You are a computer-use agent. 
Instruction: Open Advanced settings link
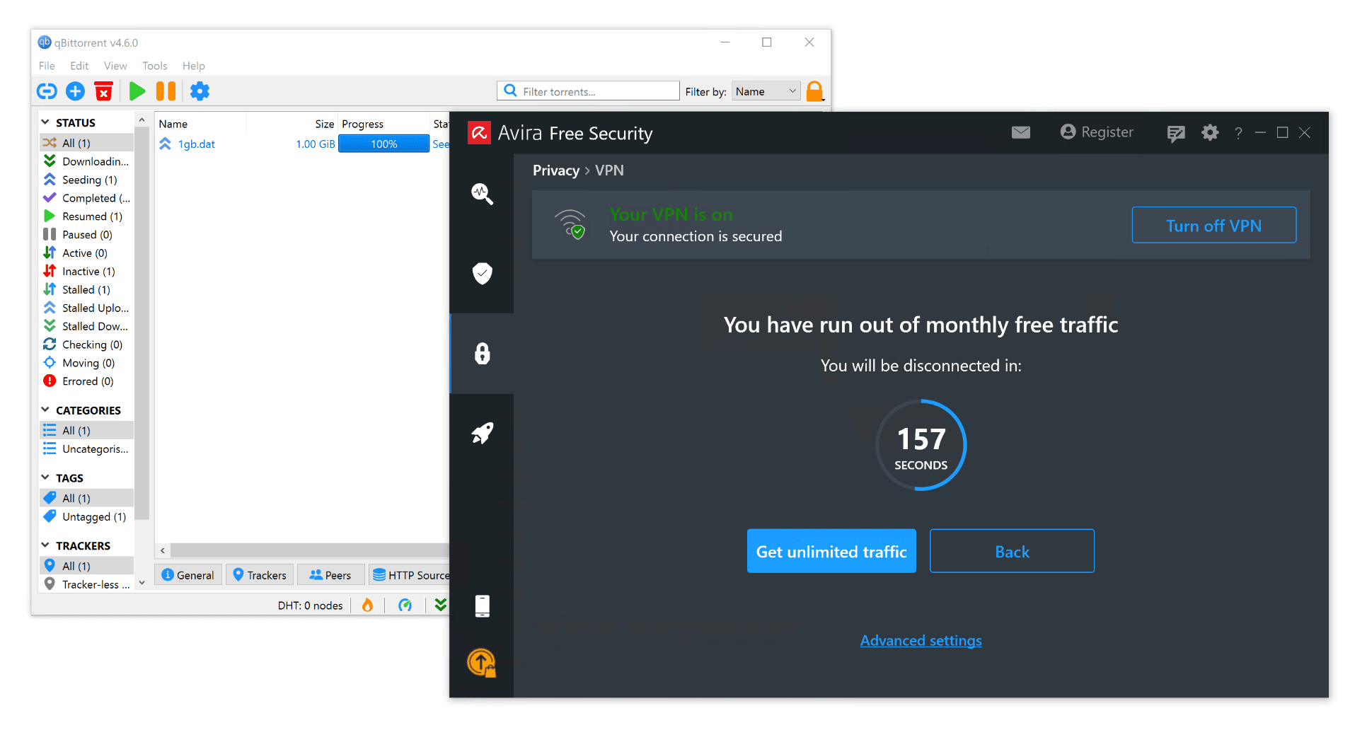pyautogui.click(x=921, y=640)
